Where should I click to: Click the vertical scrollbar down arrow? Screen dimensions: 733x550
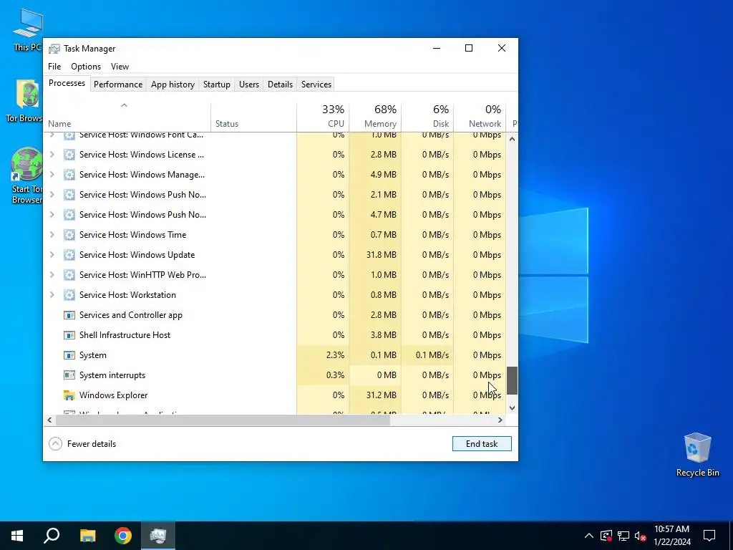point(512,407)
